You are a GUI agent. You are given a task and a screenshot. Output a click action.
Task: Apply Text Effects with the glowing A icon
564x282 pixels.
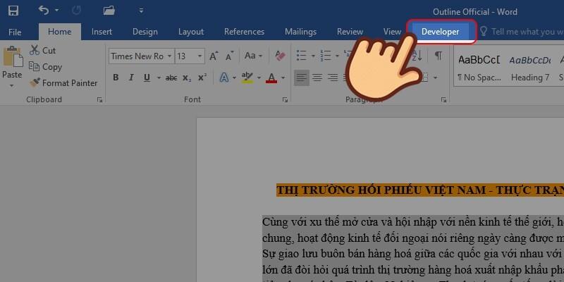[x=224, y=78]
